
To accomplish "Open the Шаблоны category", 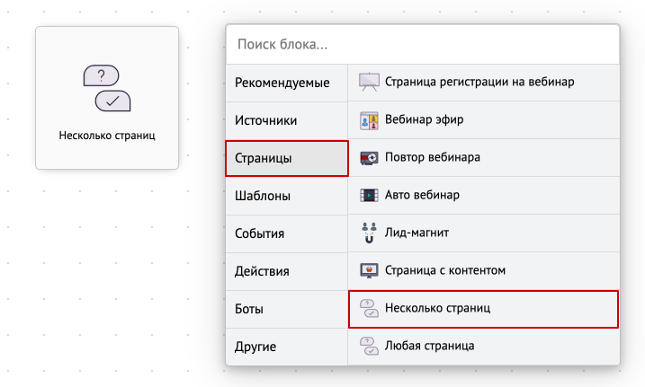I will 287,196.
